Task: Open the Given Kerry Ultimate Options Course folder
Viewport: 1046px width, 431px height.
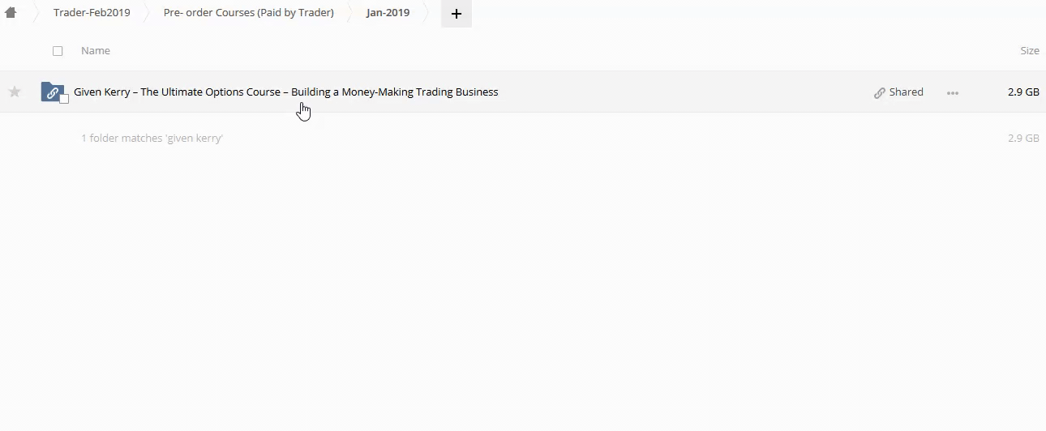Action: pyautogui.click(x=285, y=92)
